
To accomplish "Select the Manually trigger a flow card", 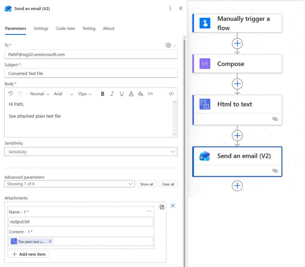I will click(237, 23).
